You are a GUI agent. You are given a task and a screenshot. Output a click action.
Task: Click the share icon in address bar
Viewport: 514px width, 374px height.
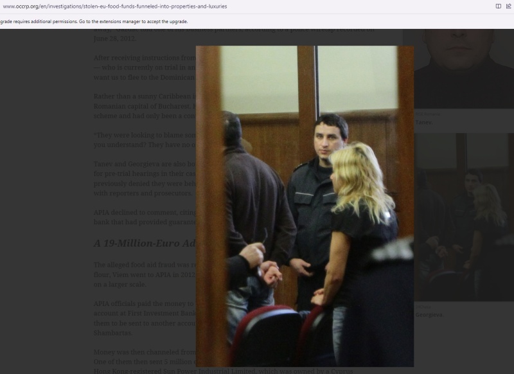point(508,6)
